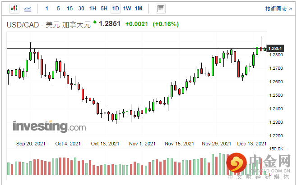Image resolution: width=297 pixels, height=185 pixels.
Task: Click the current price 1.2851 in header
Action: tap(110, 24)
